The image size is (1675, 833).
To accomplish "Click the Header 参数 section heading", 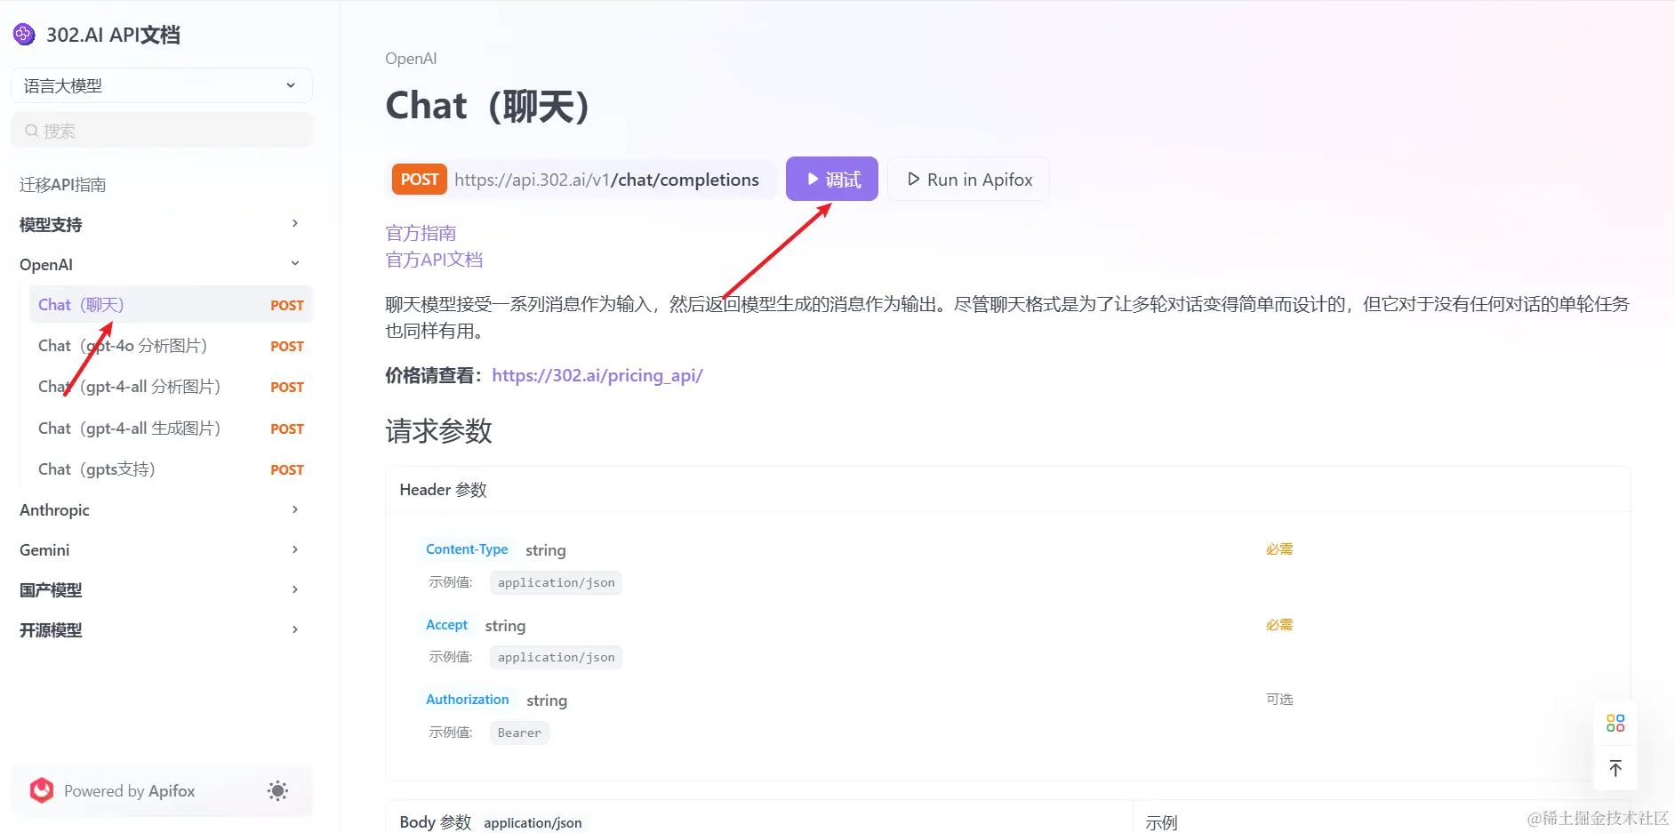I will (443, 490).
